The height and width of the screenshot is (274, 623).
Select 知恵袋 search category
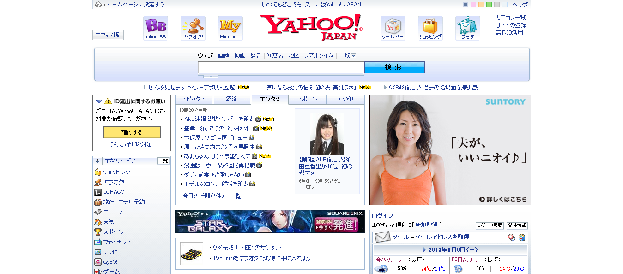[x=275, y=55]
